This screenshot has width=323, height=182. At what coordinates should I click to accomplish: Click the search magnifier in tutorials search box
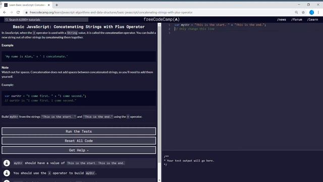tap(7, 20)
